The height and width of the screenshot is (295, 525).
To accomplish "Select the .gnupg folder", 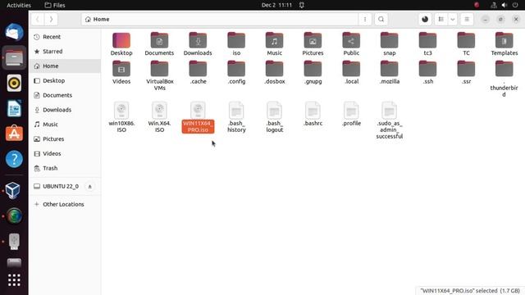I will (313, 69).
